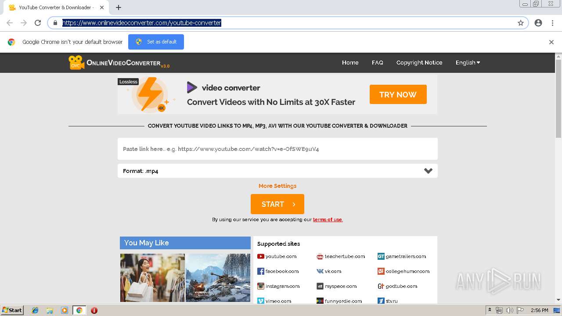562x316 pixels.
Task: Reload the page with the refresh icon
Action: point(38,23)
